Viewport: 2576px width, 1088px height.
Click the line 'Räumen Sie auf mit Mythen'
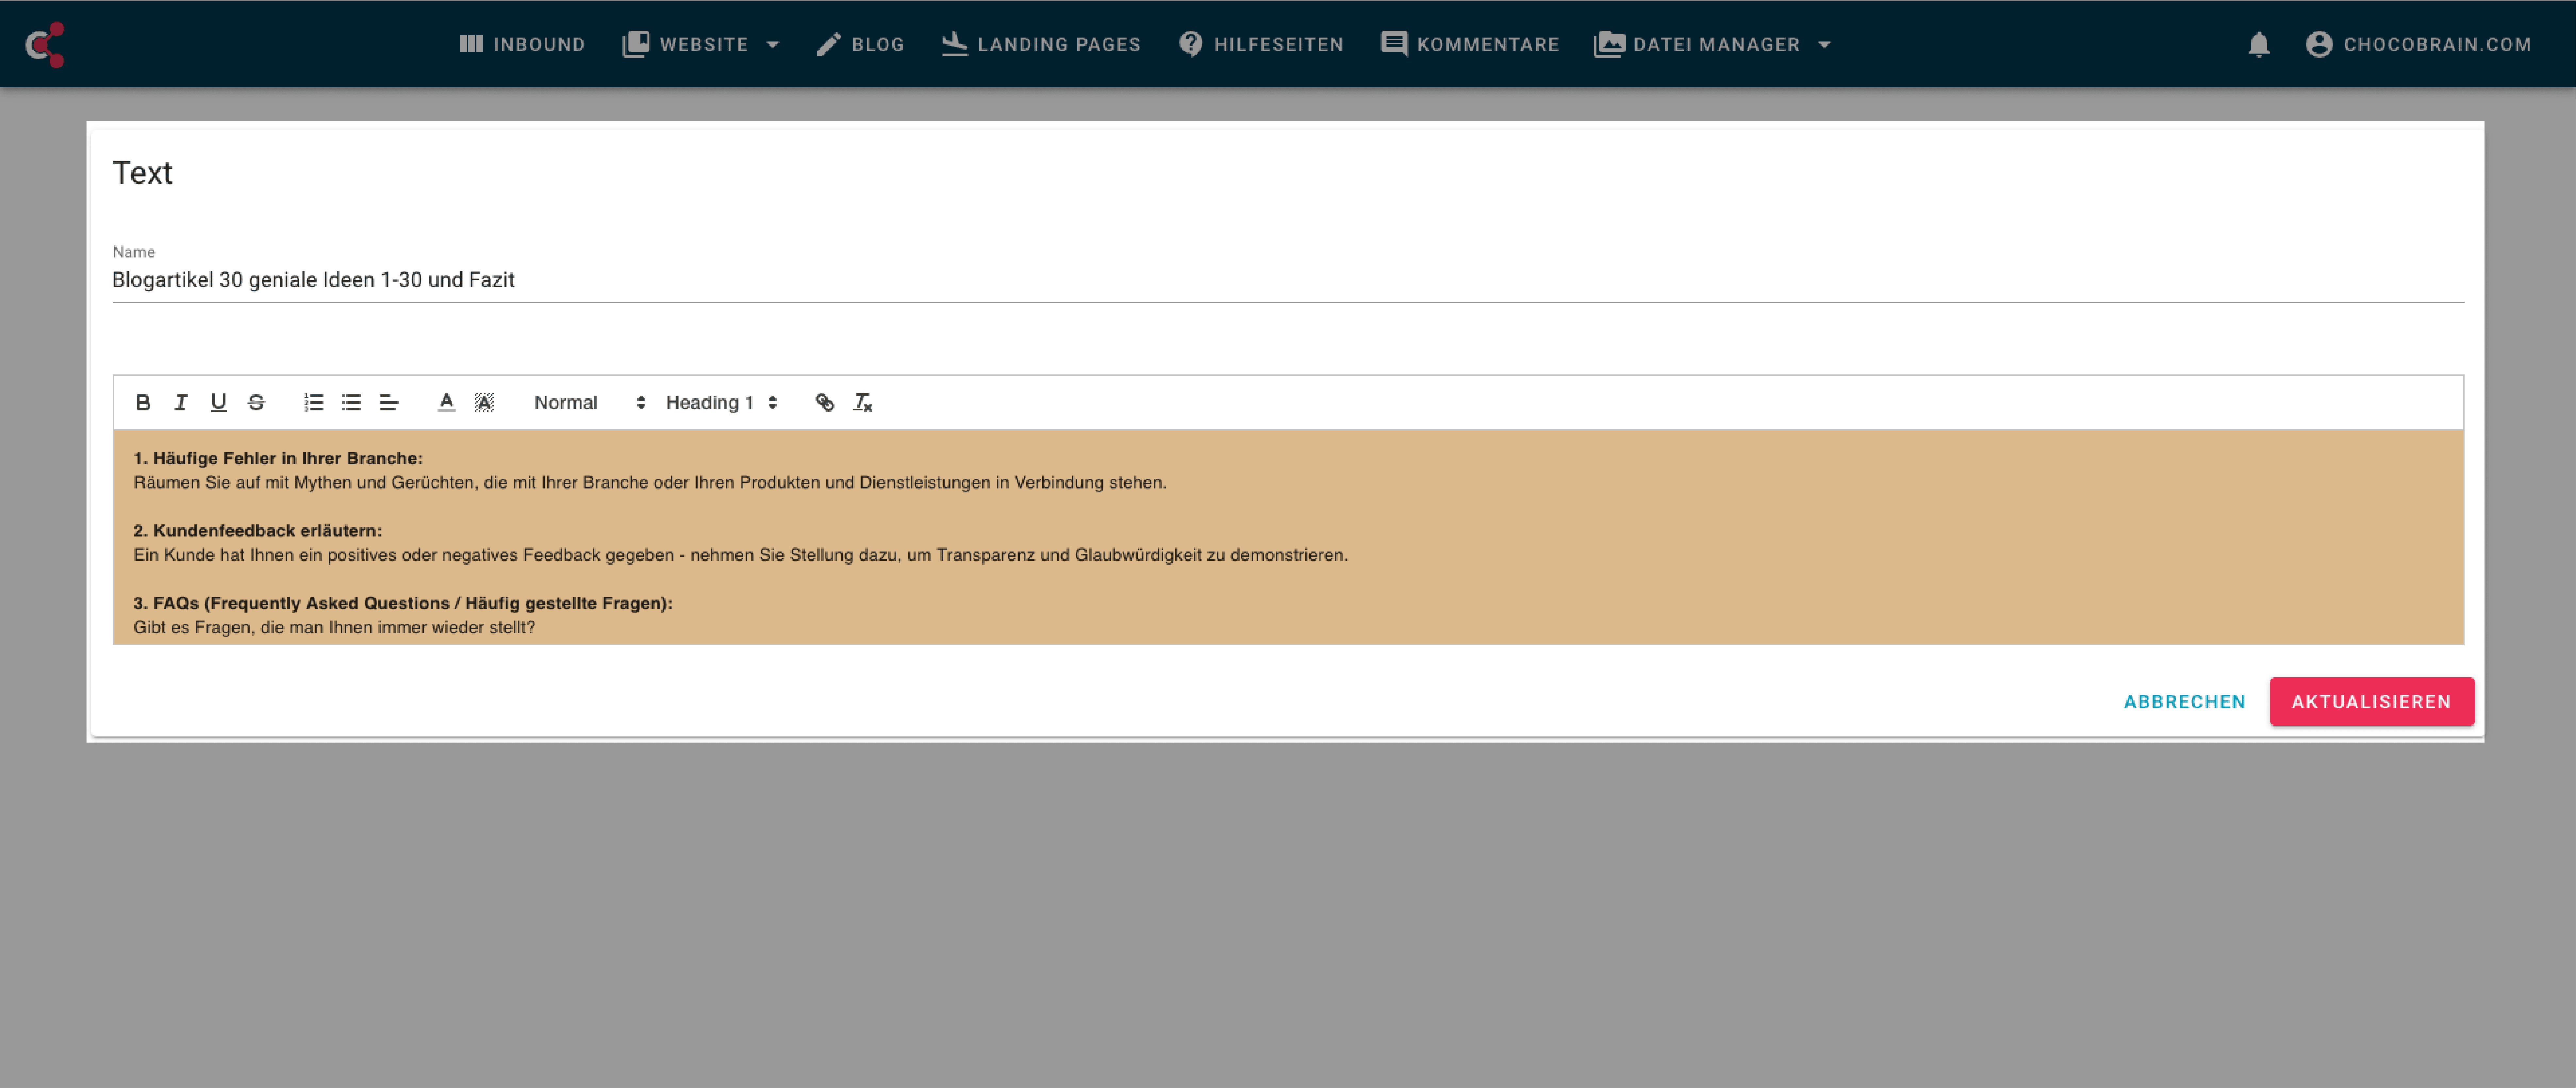(x=650, y=483)
